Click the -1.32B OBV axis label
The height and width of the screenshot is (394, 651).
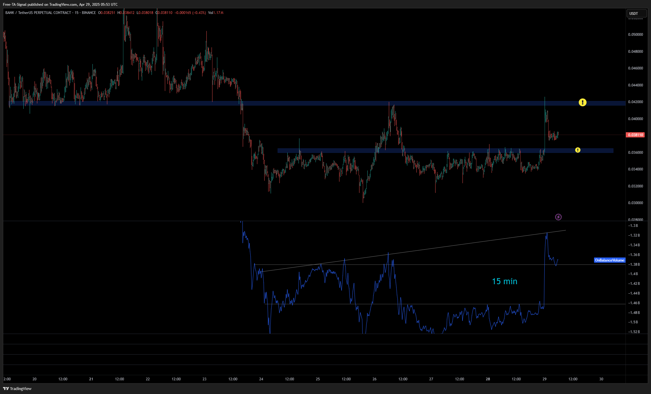[634, 235]
